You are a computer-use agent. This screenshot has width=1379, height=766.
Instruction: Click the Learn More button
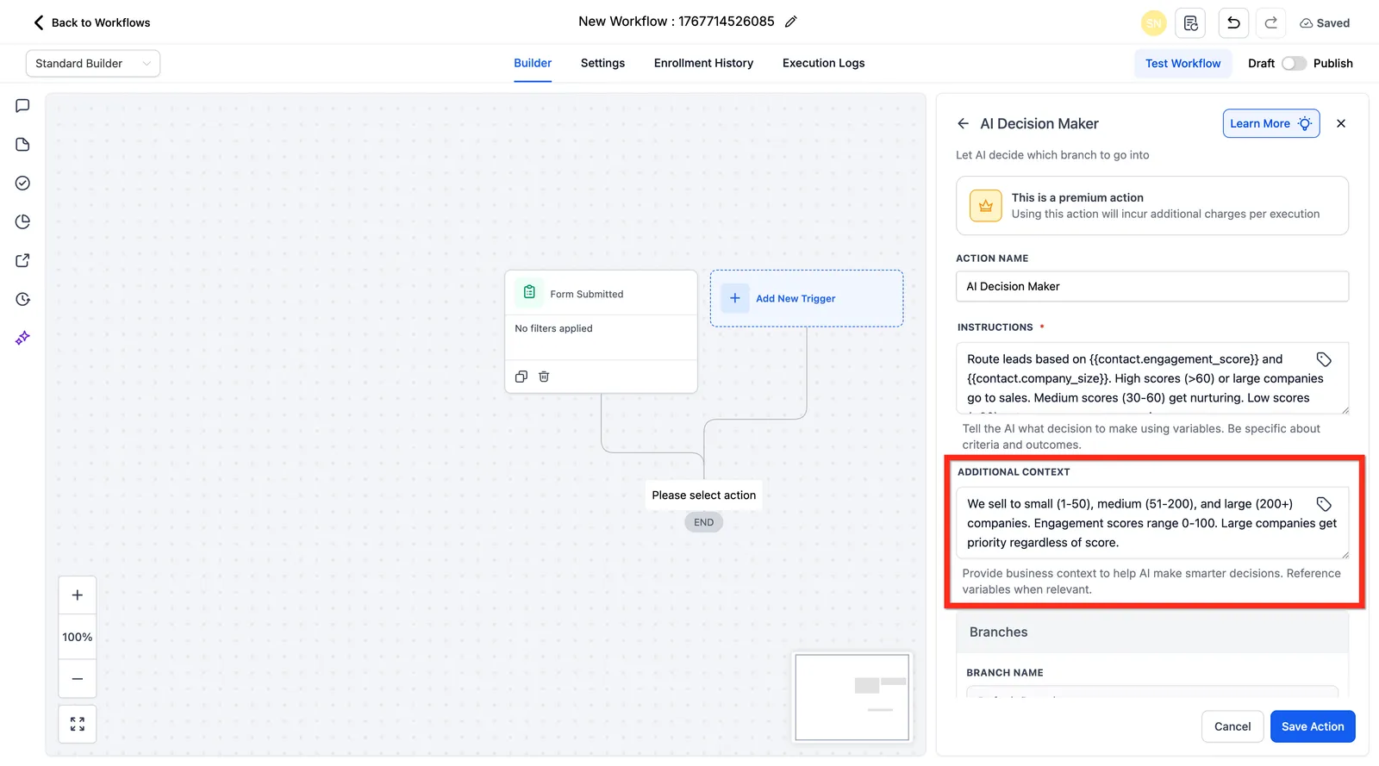coord(1271,124)
